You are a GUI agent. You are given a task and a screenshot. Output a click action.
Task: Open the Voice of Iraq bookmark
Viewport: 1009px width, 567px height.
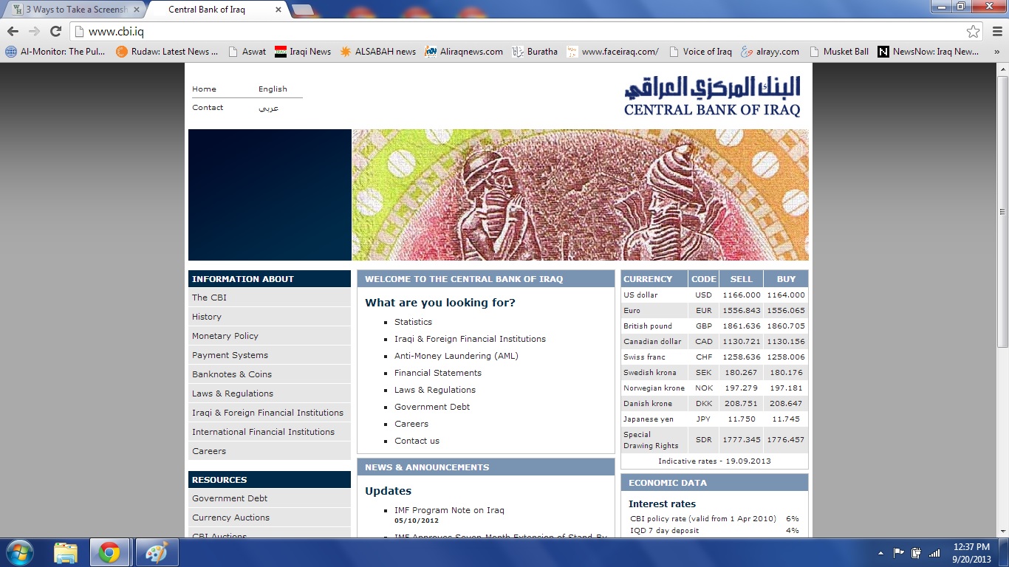(700, 52)
